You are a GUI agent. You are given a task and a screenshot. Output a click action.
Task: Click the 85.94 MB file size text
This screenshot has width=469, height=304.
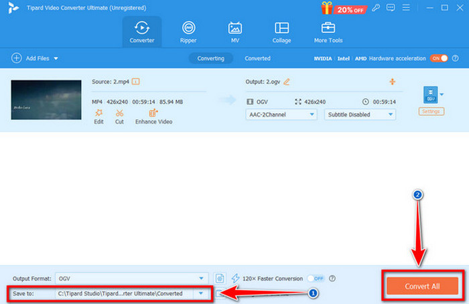pos(171,102)
